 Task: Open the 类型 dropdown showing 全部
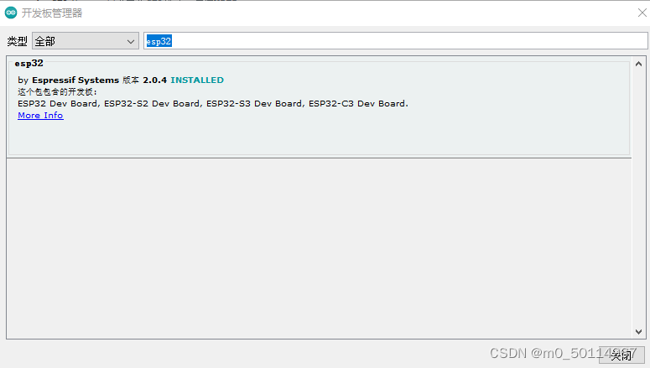click(86, 41)
